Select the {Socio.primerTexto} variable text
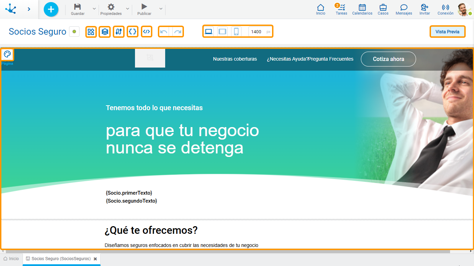 129,193
